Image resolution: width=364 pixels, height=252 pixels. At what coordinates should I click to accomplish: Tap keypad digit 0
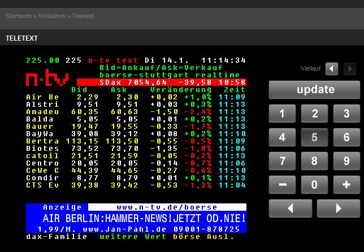pos(314,185)
